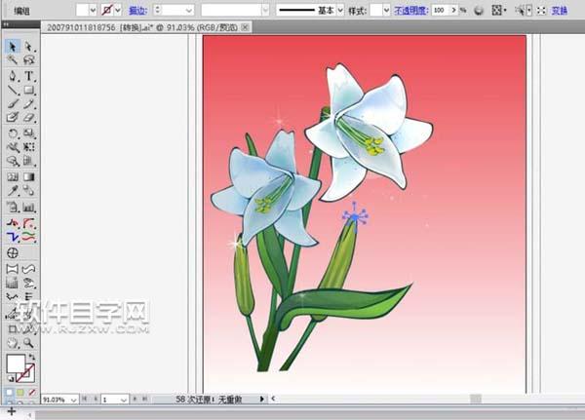Viewport: 585px width, 420px height.
Task: Open zoom level dropdown at bottom left
Action: [x=73, y=400]
